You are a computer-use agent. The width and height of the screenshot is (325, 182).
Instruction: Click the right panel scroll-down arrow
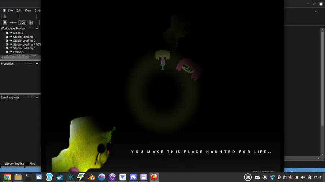pos(322,154)
